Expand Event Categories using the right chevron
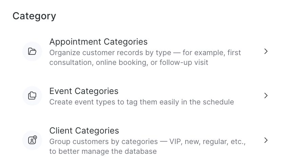Image resolution: width=289 pixels, height=167 pixels. (266, 96)
